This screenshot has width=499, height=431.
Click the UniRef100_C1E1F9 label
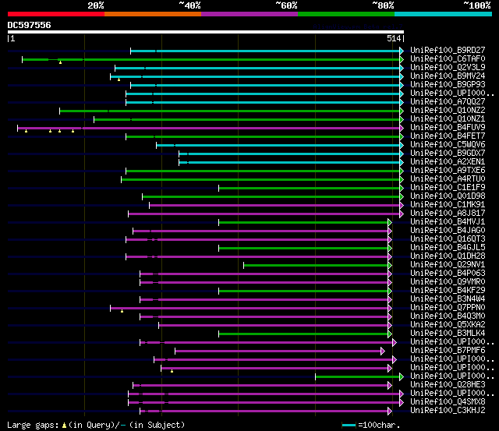point(448,187)
